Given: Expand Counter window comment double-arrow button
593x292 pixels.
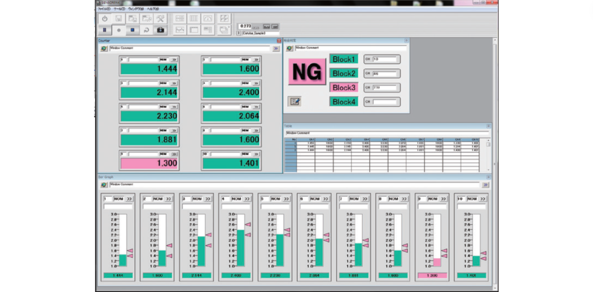Looking at the screenshot, I should pos(276,48).
